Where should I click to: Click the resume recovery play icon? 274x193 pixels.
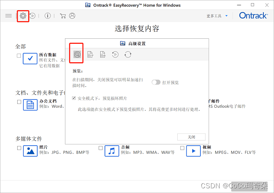click(x=33, y=16)
